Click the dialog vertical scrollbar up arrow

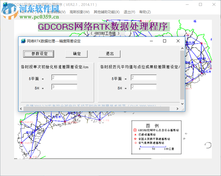tap(182, 48)
